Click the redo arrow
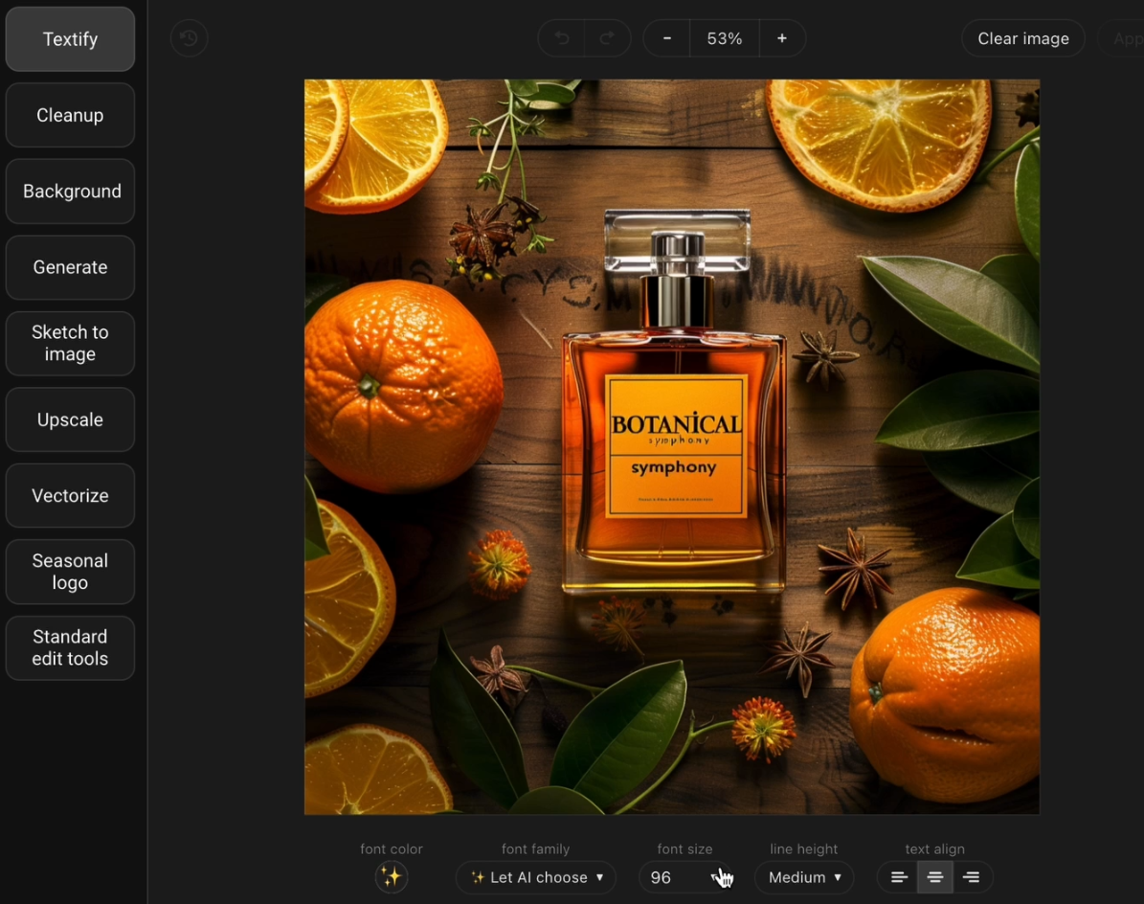Screen dimensions: 1144x904 click(607, 38)
